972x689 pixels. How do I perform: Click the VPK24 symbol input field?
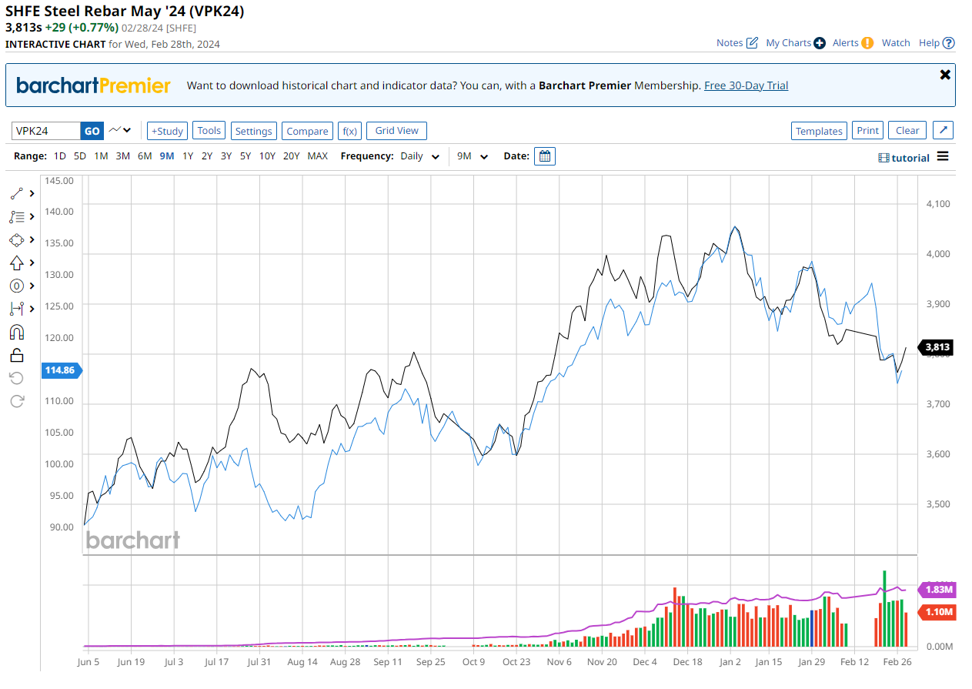coord(46,131)
